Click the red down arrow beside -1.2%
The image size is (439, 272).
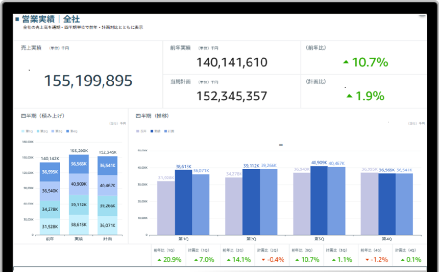(x=367, y=260)
